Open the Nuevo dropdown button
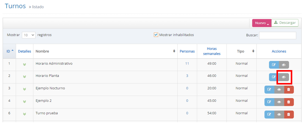This screenshot has width=304, height=125. [x=262, y=23]
